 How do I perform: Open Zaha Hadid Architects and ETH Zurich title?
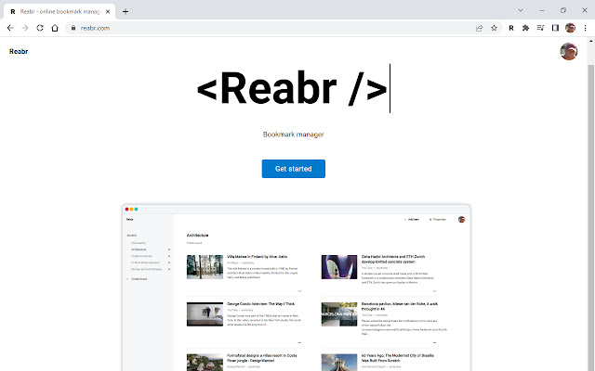pyautogui.click(x=393, y=259)
